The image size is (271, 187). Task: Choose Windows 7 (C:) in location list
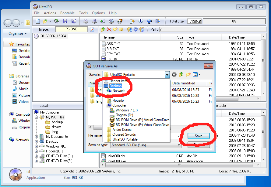(x=126, y=110)
